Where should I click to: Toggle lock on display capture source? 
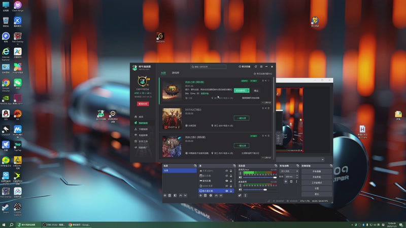[x=231, y=191]
